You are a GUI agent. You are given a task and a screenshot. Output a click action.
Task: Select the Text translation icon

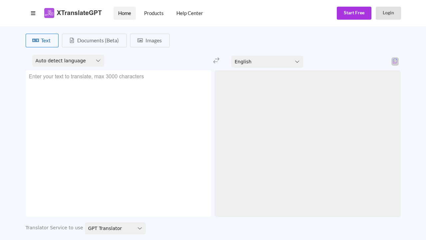(x=36, y=40)
